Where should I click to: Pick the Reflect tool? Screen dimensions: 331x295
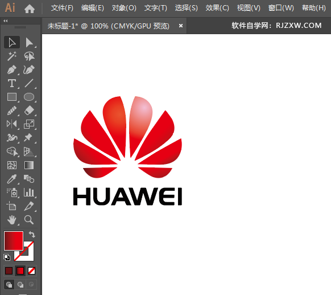click(x=12, y=124)
